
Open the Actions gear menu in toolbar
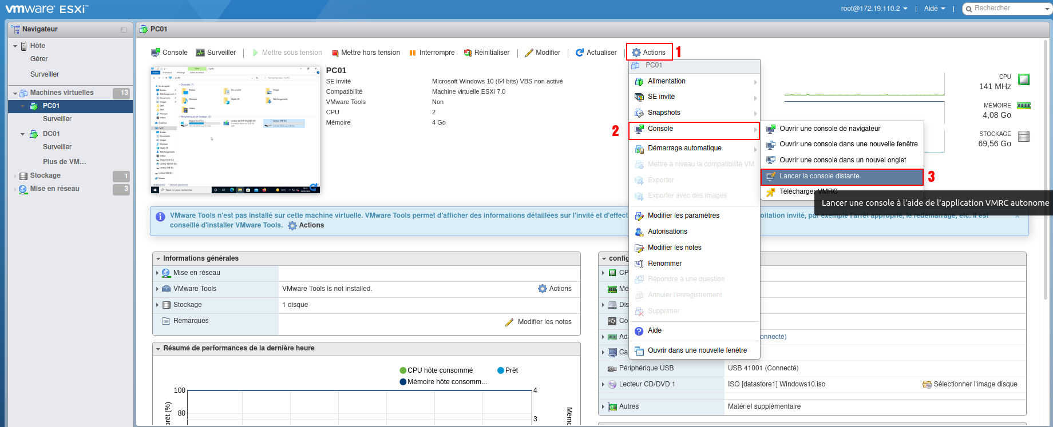click(648, 53)
